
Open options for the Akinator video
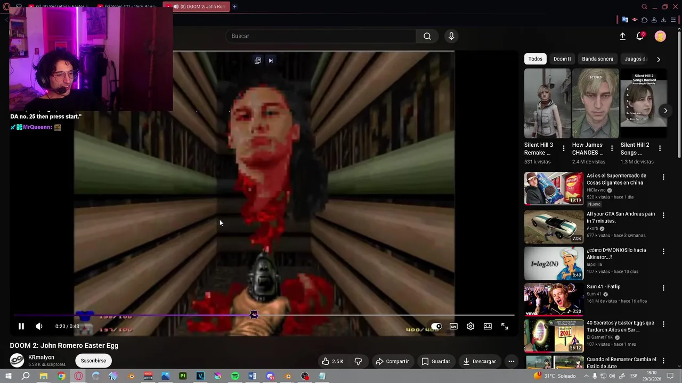pos(663,251)
